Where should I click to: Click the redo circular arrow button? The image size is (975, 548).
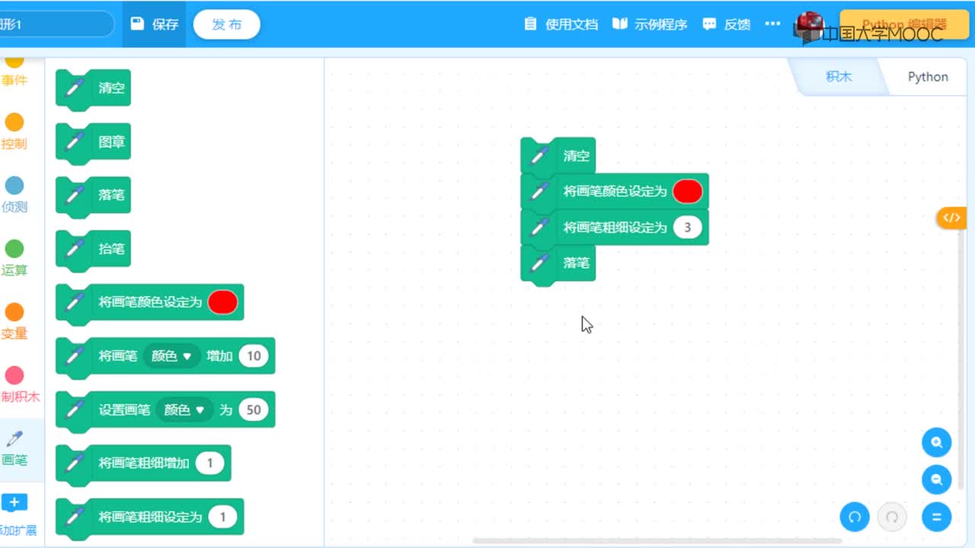(892, 518)
